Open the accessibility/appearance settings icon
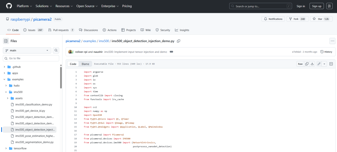Image resolution: width=337 pixels, height=152 pixels. (x=329, y=6)
